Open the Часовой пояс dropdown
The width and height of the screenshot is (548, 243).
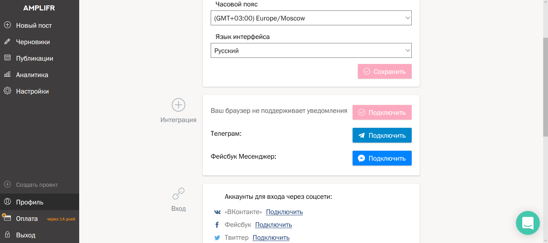[x=311, y=18]
